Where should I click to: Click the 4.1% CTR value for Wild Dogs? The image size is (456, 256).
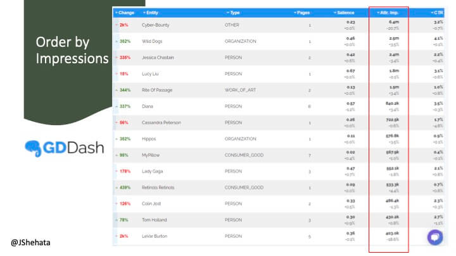(438, 39)
